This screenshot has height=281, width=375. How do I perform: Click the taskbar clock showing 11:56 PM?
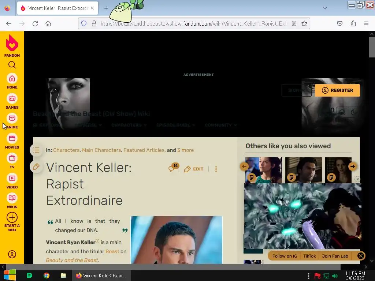(x=355, y=276)
